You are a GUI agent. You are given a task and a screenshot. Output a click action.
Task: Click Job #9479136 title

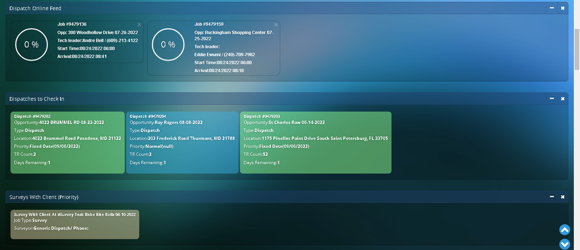pyautogui.click(x=72, y=24)
